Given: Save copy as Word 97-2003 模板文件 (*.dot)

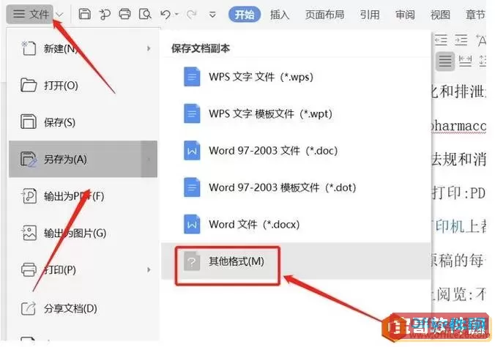Looking at the screenshot, I should 296,187.
